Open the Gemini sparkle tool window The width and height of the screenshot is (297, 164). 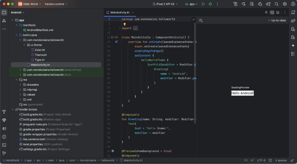pos(293,45)
